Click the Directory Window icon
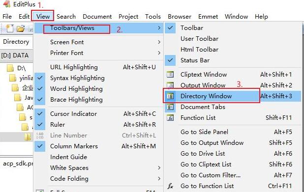The image size is (304, 192). (x=170, y=96)
